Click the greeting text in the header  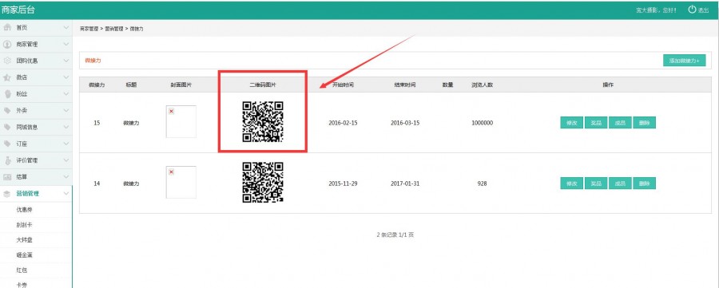click(x=656, y=10)
